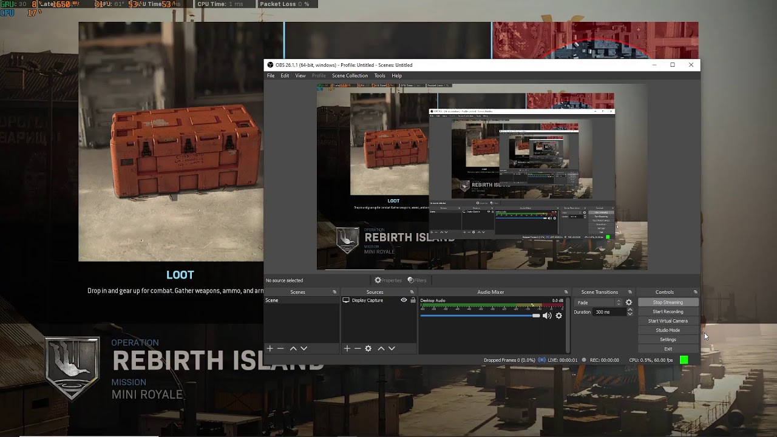Pop out the Scene Transitions dock
This screenshot has width=777, height=437.
click(x=629, y=292)
